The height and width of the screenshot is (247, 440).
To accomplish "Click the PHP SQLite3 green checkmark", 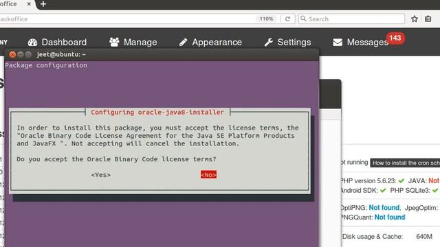I will 435,191.
